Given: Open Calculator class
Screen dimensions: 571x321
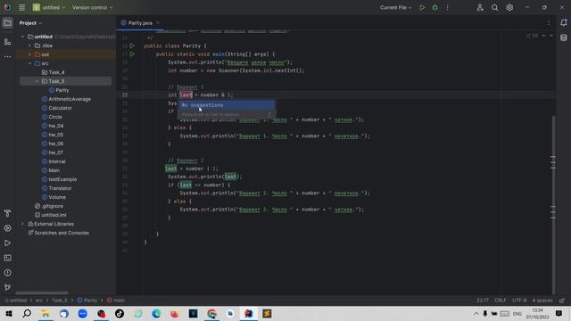Looking at the screenshot, I should tap(60, 108).
